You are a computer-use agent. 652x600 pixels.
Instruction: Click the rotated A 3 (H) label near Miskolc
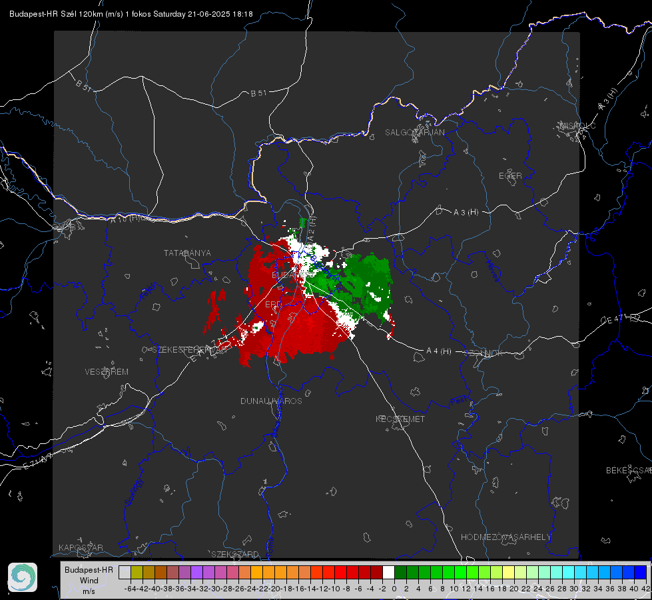[x=608, y=99]
